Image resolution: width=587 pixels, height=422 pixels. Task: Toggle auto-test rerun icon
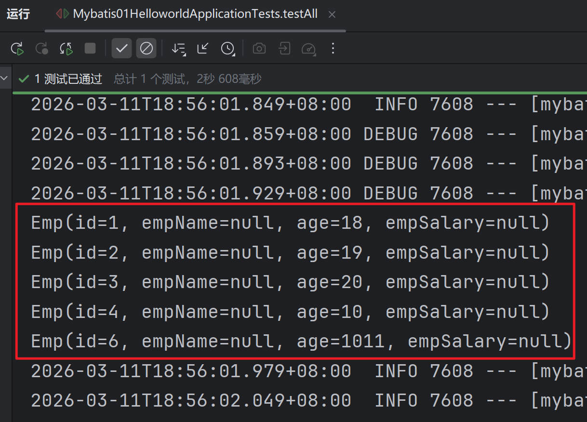(66, 49)
